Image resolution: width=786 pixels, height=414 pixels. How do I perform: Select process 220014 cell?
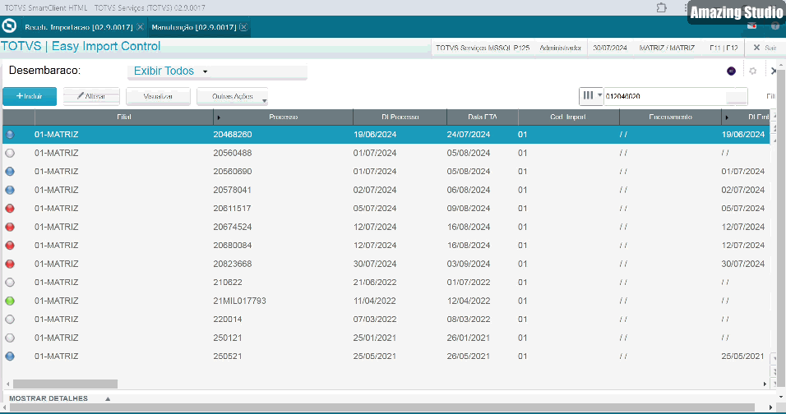coord(228,320)
